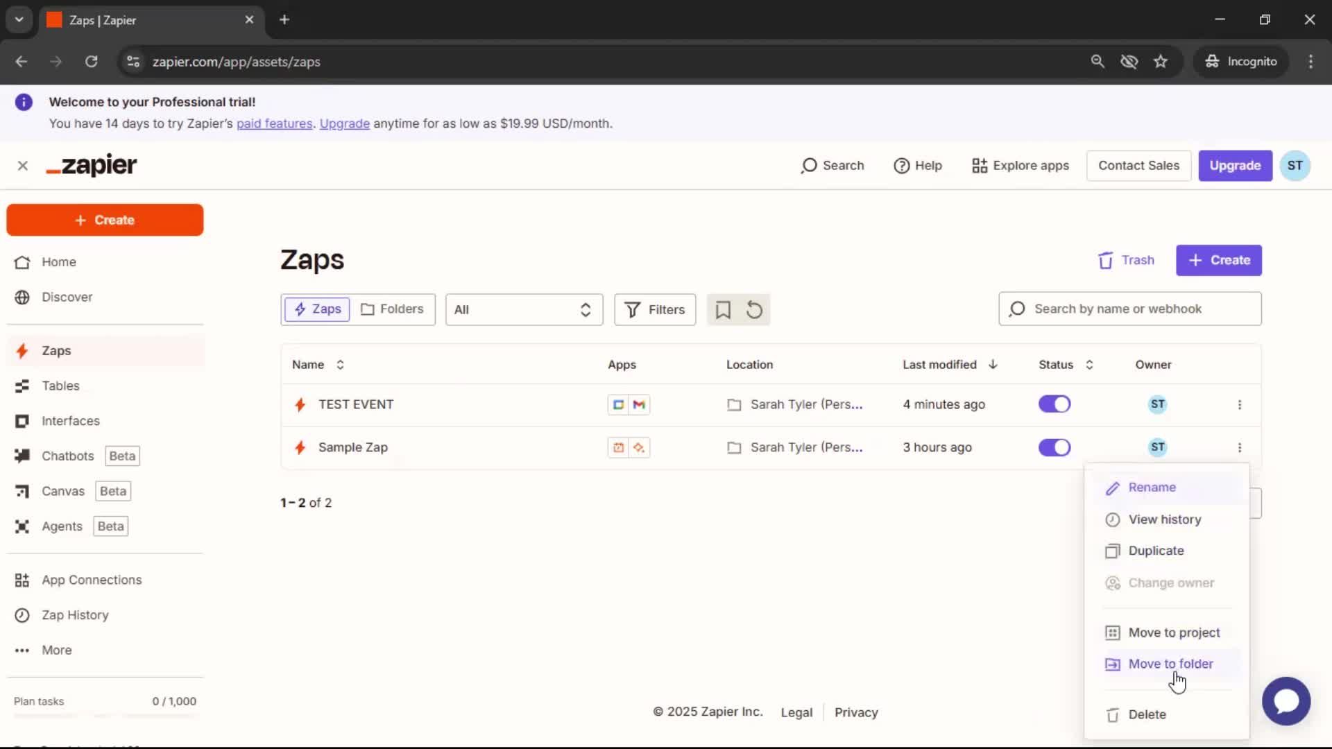Click the purple Create button beside Trash

[x=1219, y=260]
